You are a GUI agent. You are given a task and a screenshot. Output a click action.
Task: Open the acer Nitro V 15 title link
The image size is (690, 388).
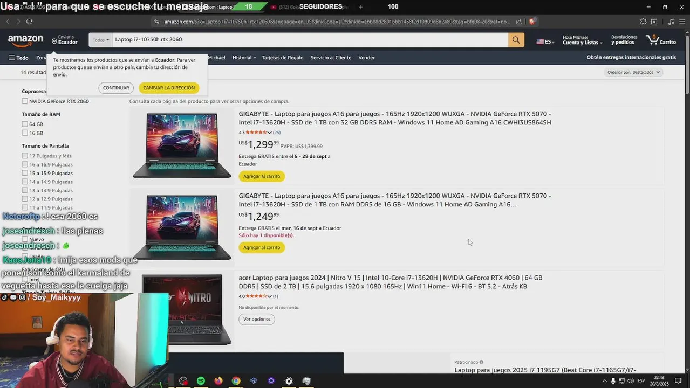coord(391,282)
